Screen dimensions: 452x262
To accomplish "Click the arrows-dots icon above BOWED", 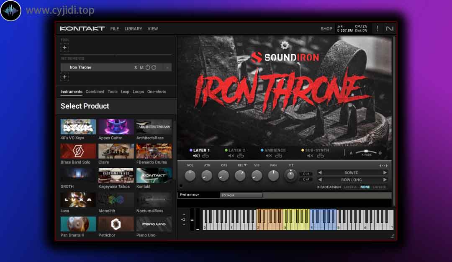I will tap(383, 166).
